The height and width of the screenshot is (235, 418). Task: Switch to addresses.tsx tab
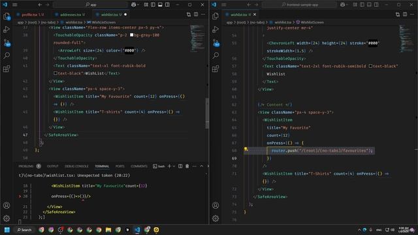pos(71,14)
